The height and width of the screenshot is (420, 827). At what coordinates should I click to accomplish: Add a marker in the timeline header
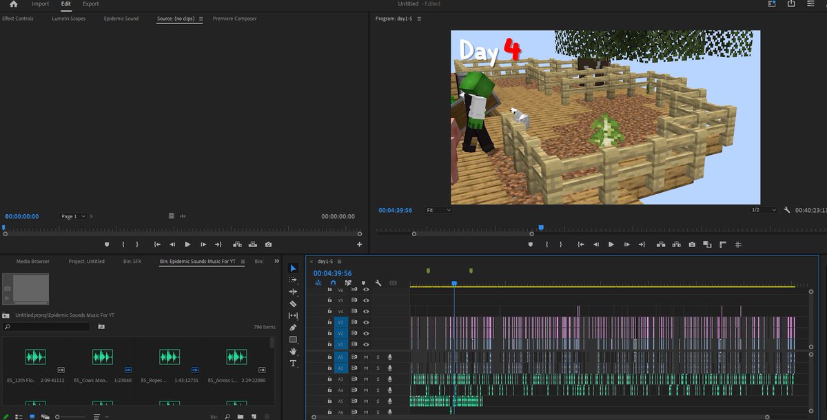click(x=363, y=282)
